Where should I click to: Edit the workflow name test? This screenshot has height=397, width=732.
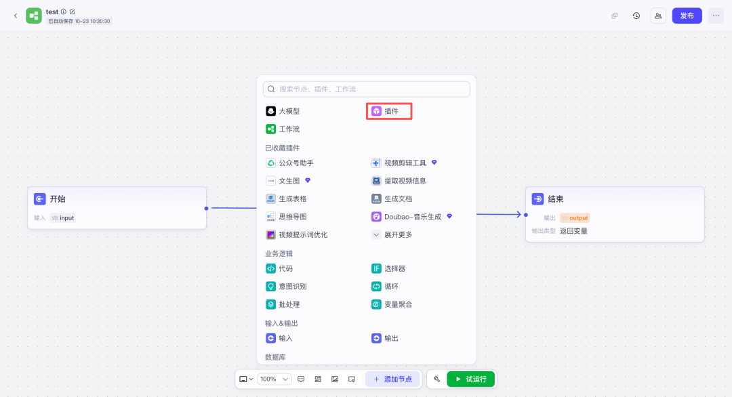point(73,12)
